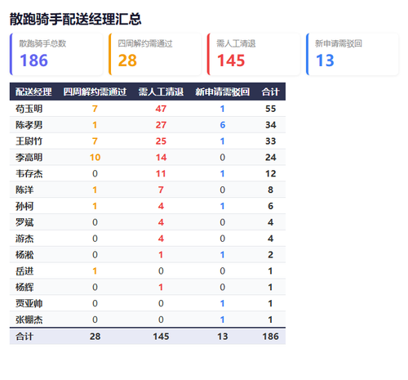
Task: Click total 34 in 陈孝男 row
Action: pyautogui.click(x=271, y=125)
